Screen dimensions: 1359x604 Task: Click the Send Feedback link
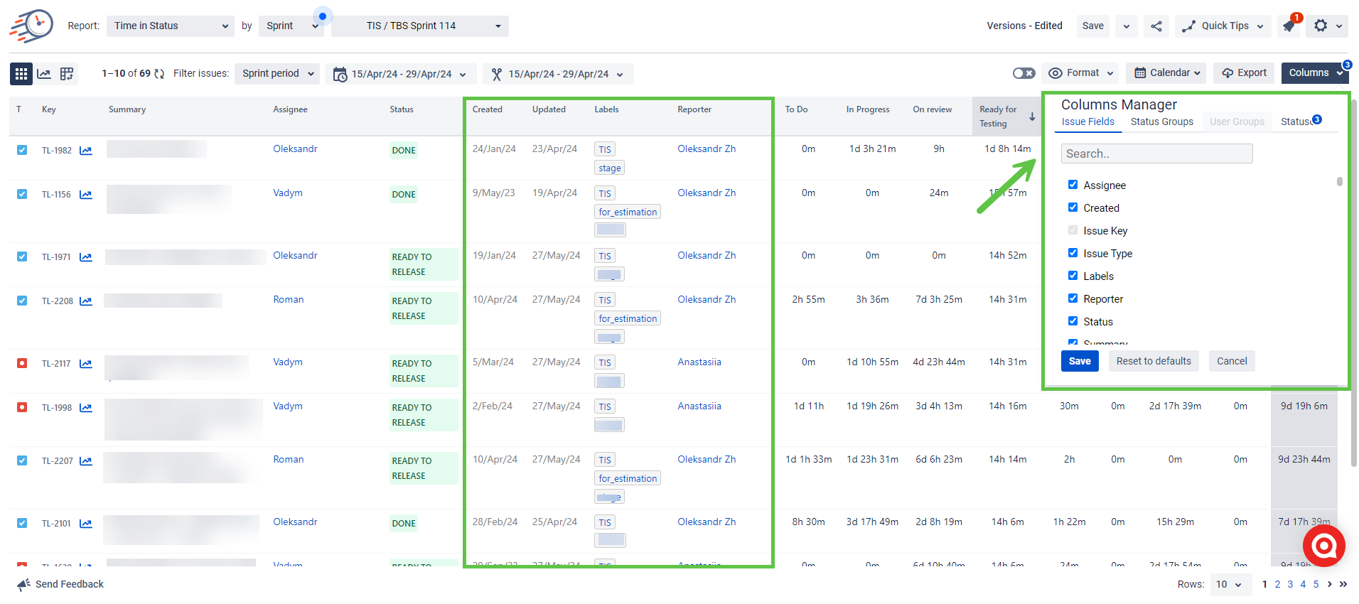(69, 584)
